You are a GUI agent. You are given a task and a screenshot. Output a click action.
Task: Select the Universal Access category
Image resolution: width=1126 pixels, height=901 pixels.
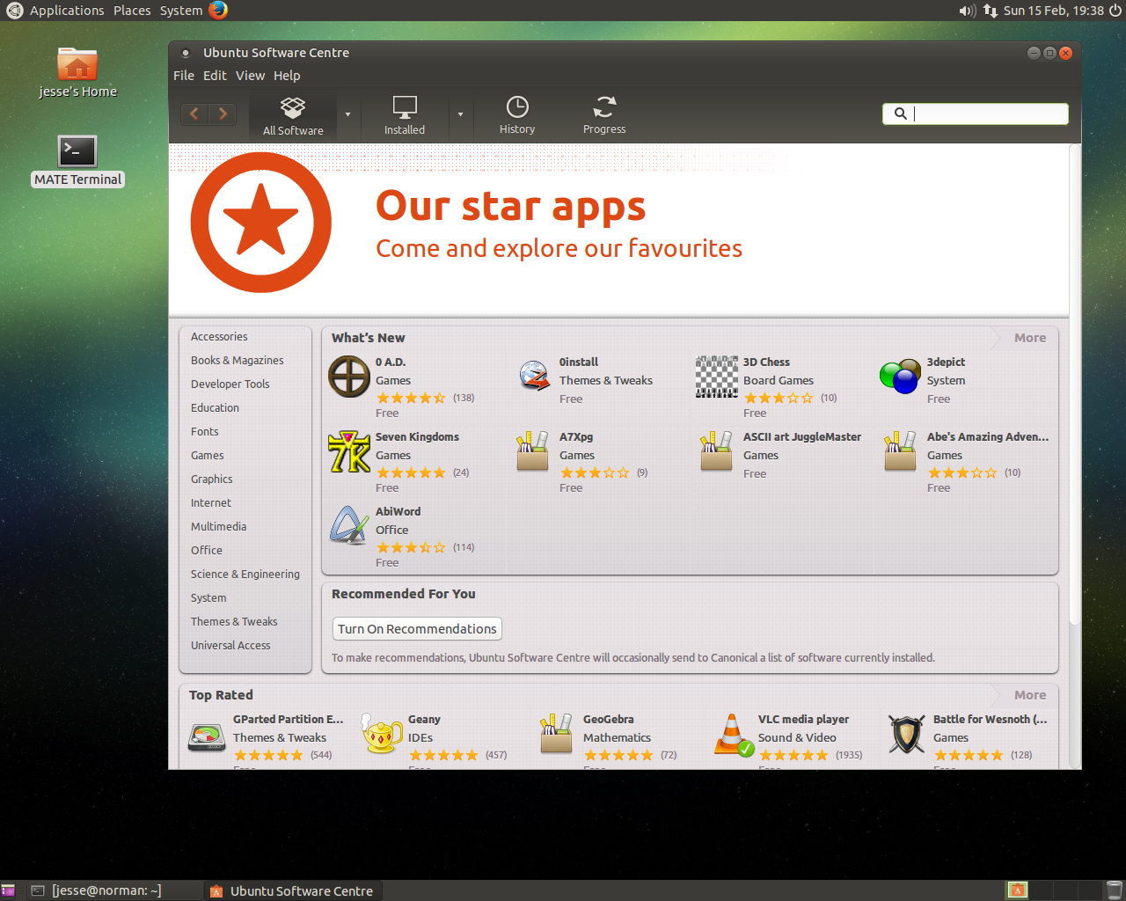[x=230, y=646]
